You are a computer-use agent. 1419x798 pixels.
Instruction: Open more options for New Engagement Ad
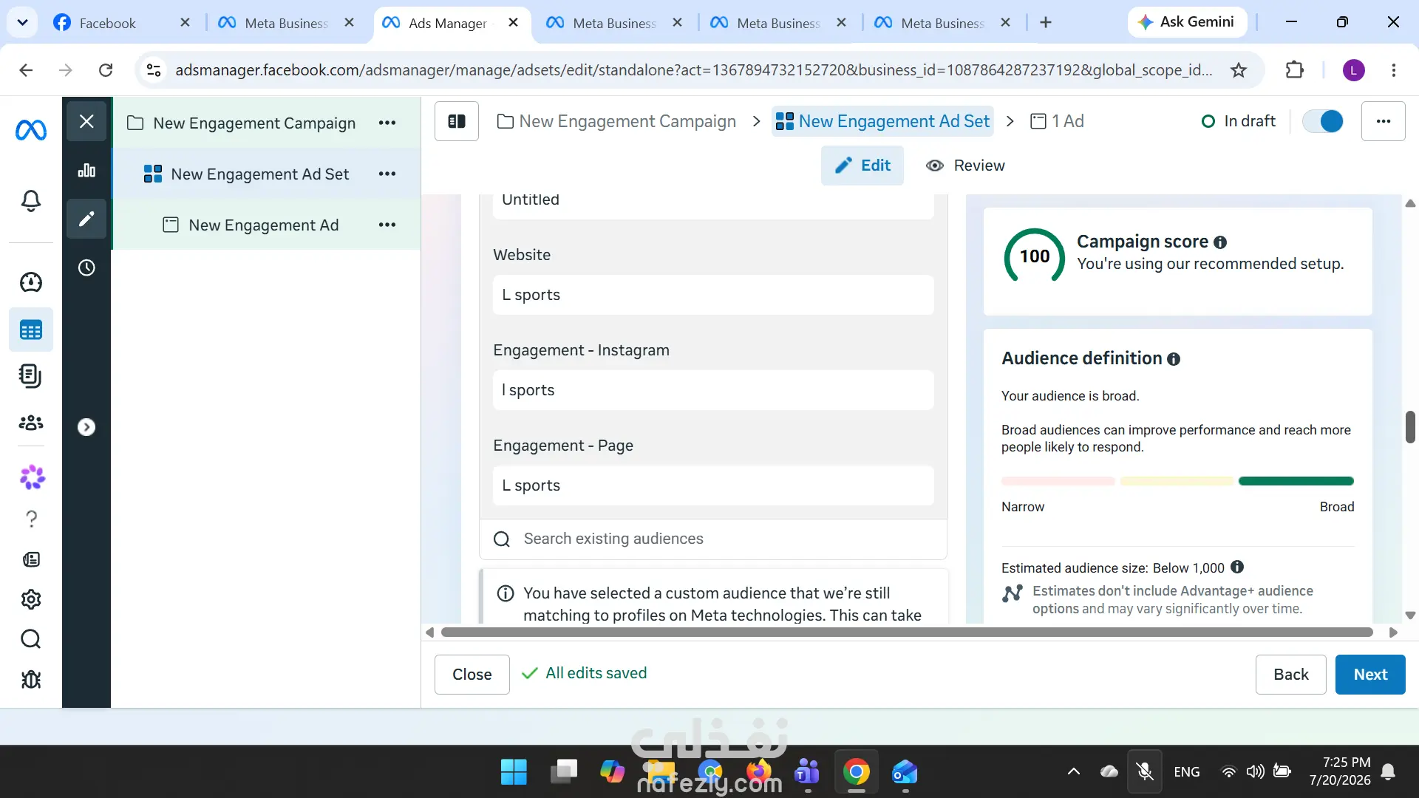click(387, 225)
